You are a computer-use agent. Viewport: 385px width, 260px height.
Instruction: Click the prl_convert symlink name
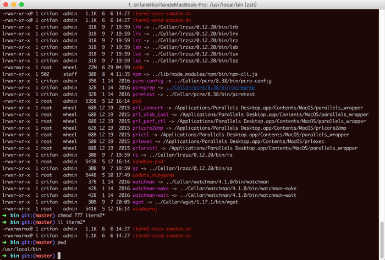pos(148,108)
